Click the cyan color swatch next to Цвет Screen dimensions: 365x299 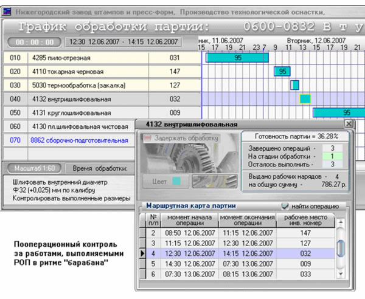176,181
